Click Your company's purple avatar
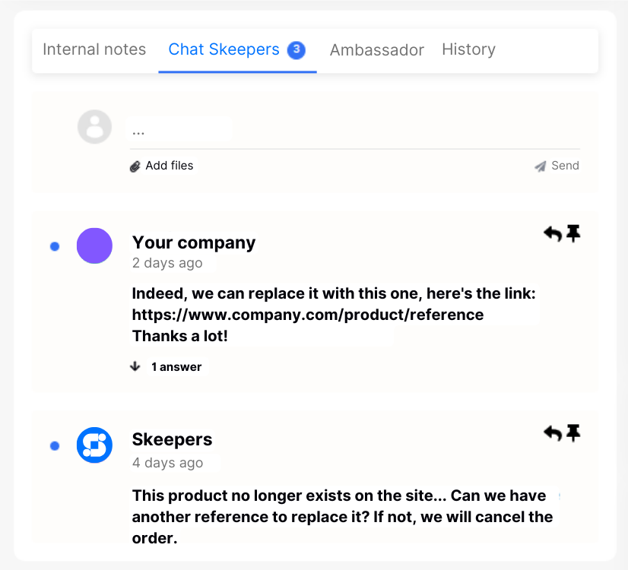Viewport: 628px width, 570px height. click(x=94, y=245)
